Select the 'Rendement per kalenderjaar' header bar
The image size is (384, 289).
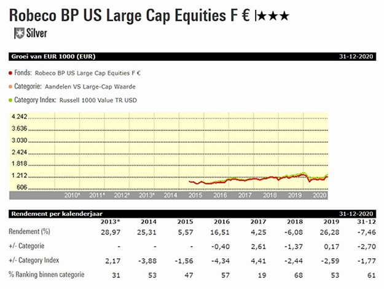pyautogui.click(x=192, y=213)
